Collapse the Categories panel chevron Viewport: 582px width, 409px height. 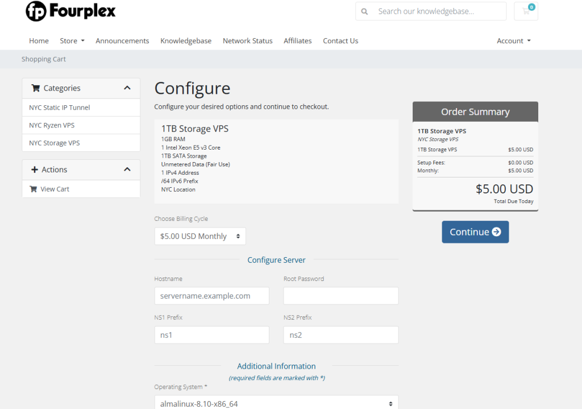click(127, 88)
